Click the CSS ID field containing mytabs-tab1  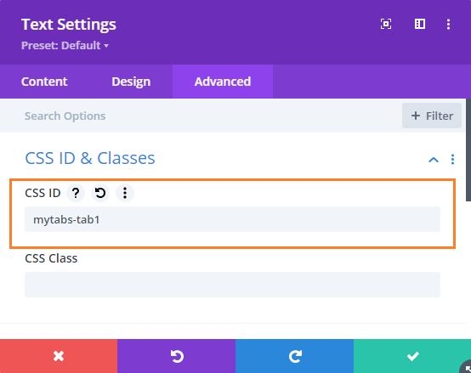pos(232,219)
